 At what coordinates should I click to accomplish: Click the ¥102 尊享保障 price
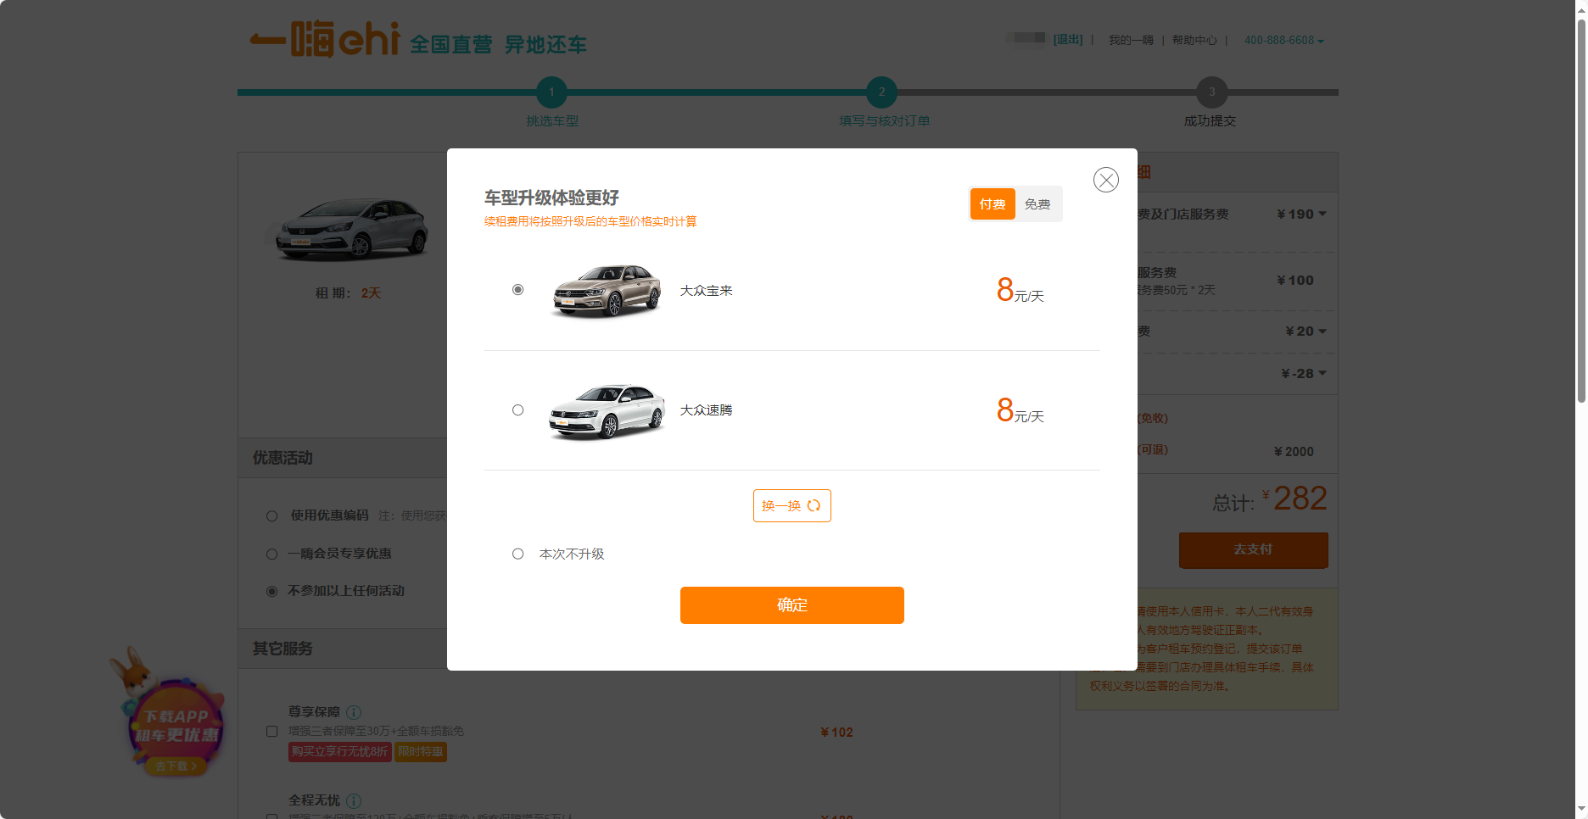pos(836,733)
